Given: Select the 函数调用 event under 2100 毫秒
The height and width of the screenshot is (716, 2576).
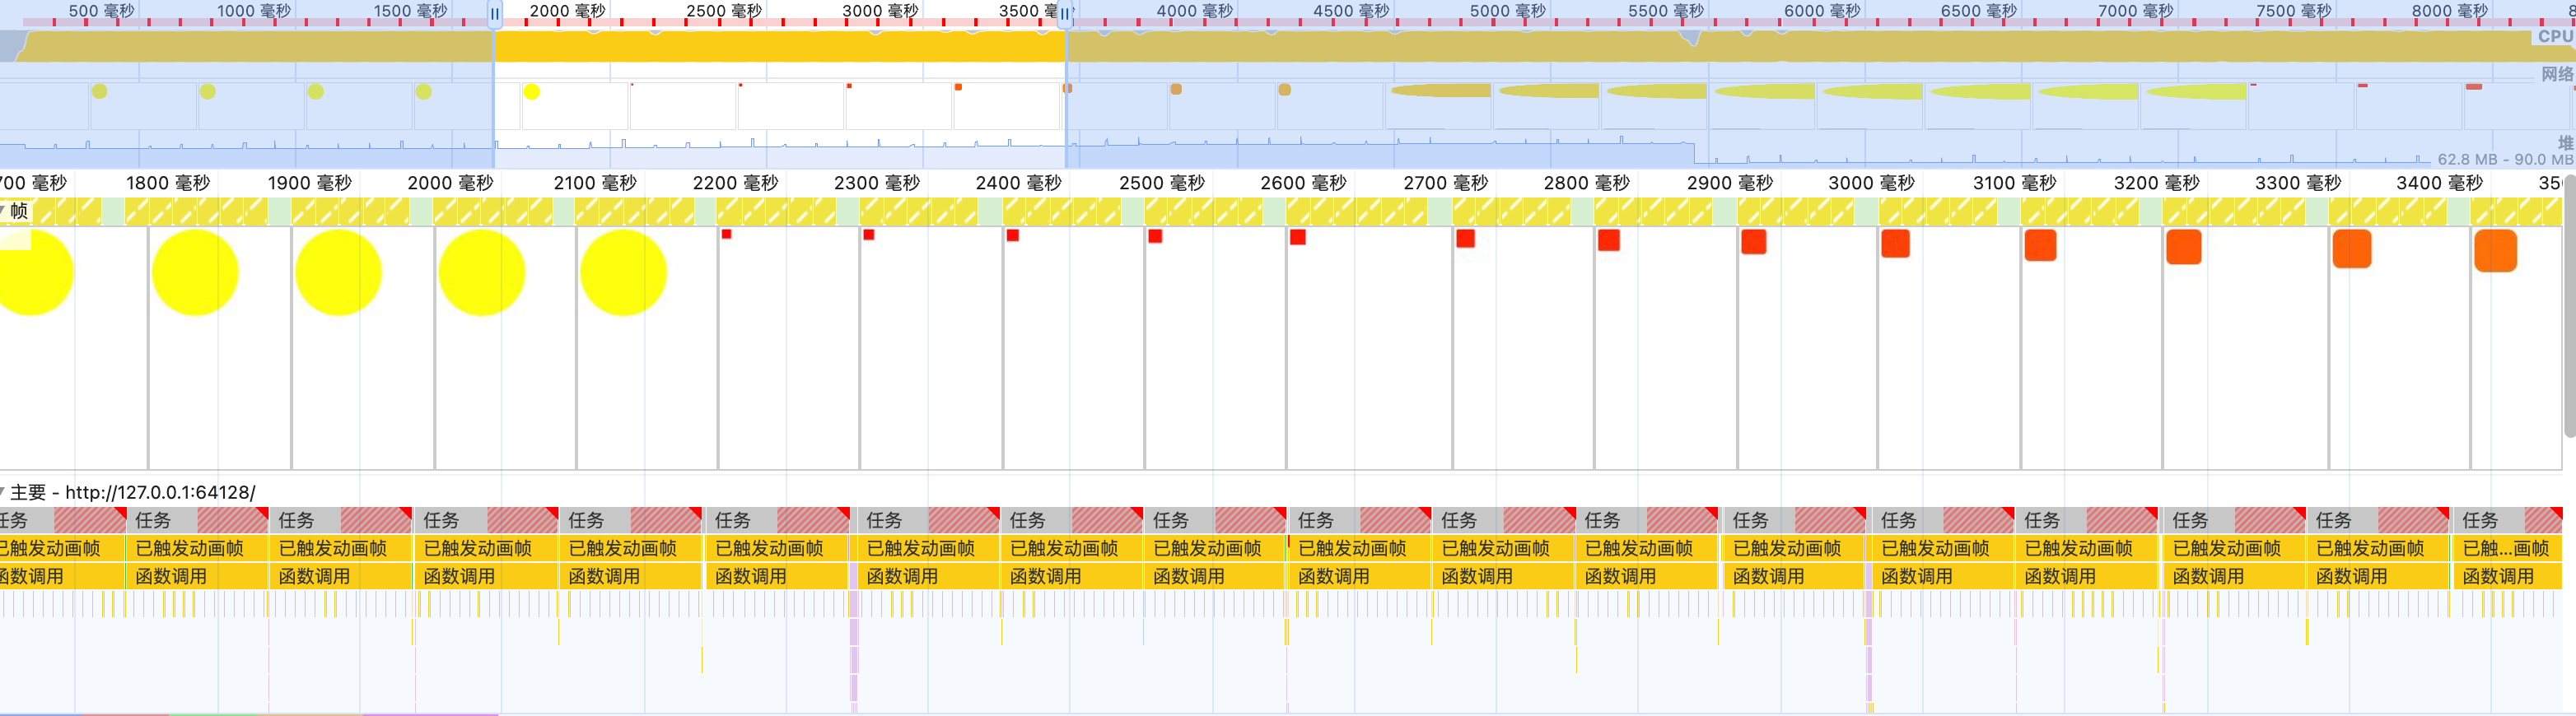Looking at the screenshot, I should tap(632, 576).
